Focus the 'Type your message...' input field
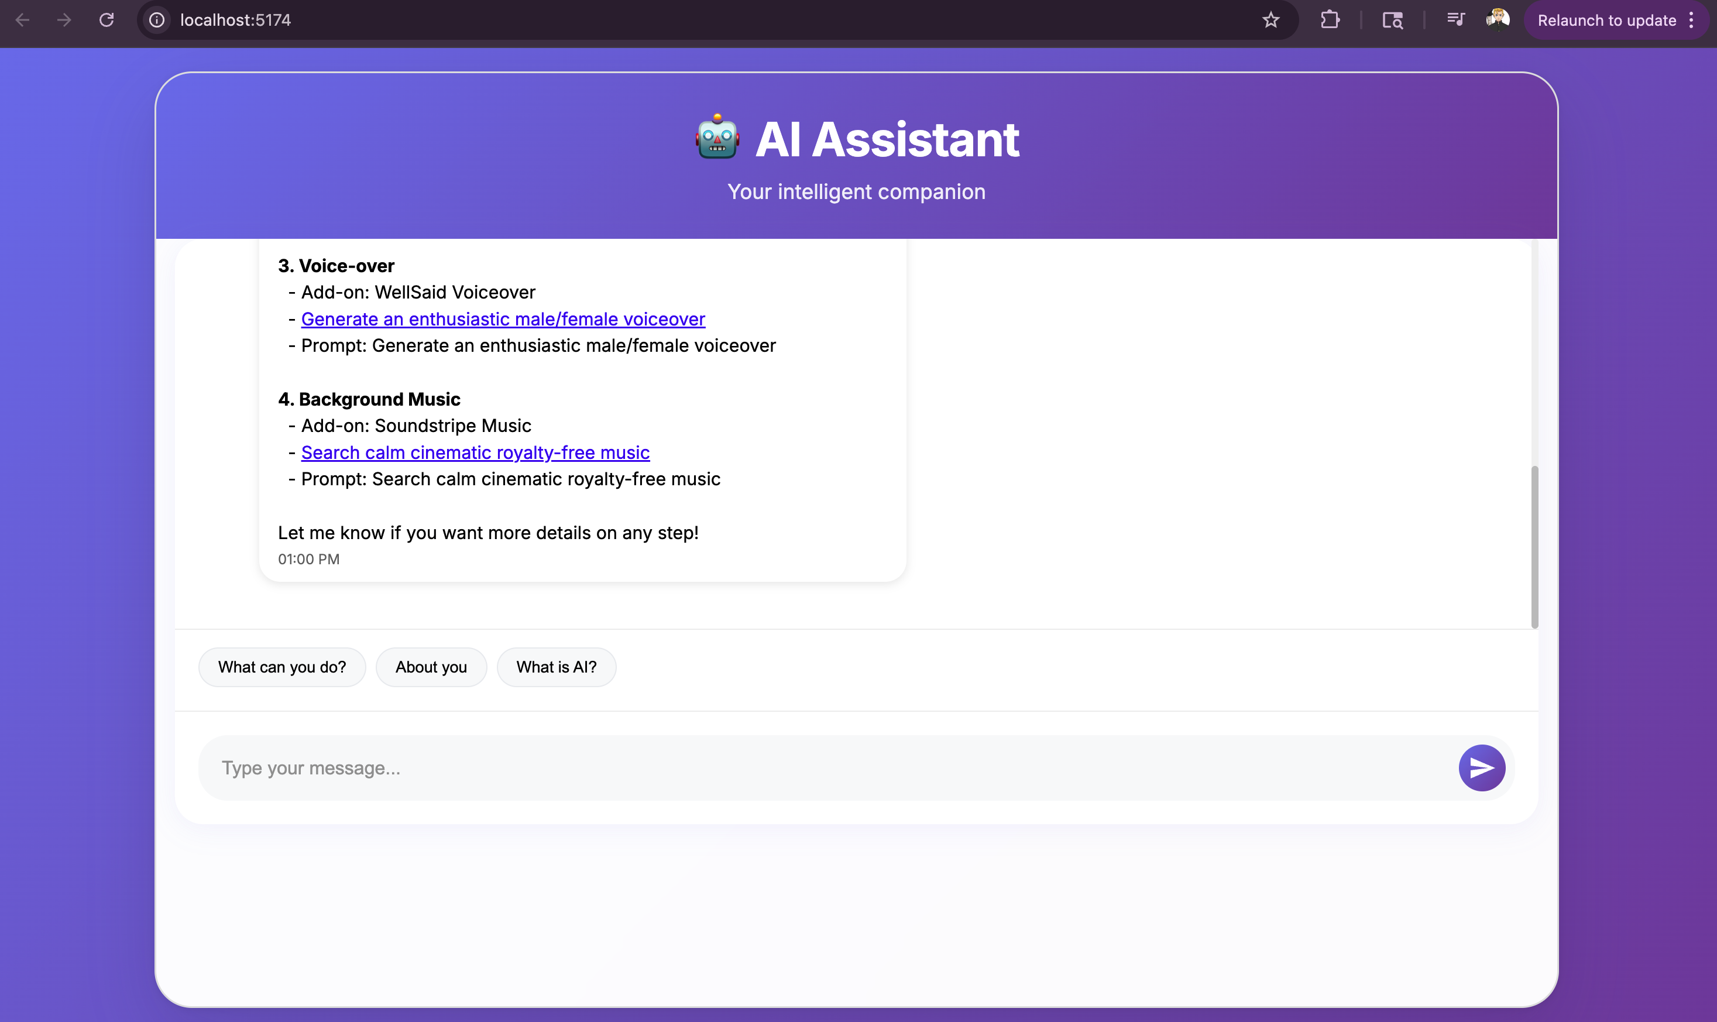The width and height of the screenshot is (1717, 1022). [826, 767]
